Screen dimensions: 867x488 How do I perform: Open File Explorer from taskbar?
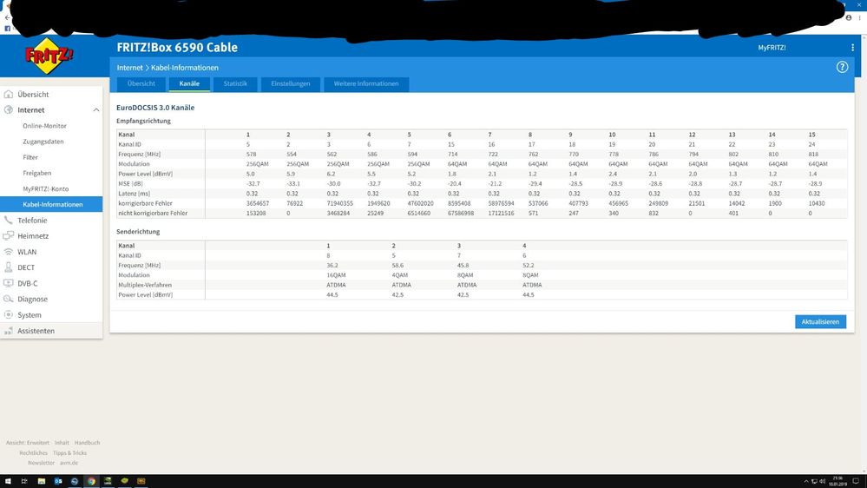coord(42,481)
